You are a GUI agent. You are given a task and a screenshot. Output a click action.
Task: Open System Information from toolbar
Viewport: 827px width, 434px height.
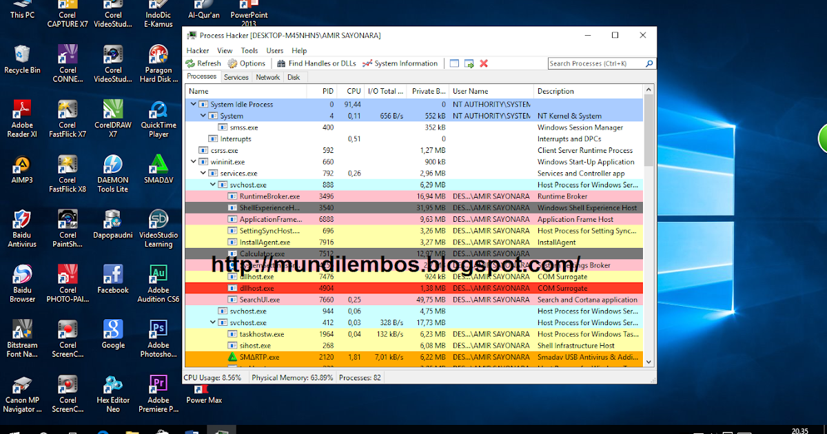(400, 63)
